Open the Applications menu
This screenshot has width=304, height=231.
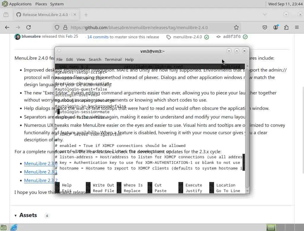17,4
